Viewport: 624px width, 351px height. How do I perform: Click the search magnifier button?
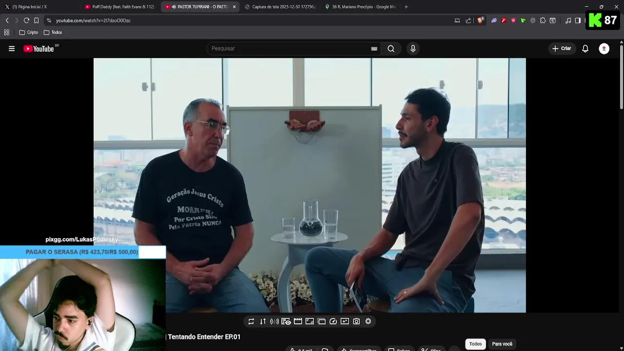coord(391,49)
